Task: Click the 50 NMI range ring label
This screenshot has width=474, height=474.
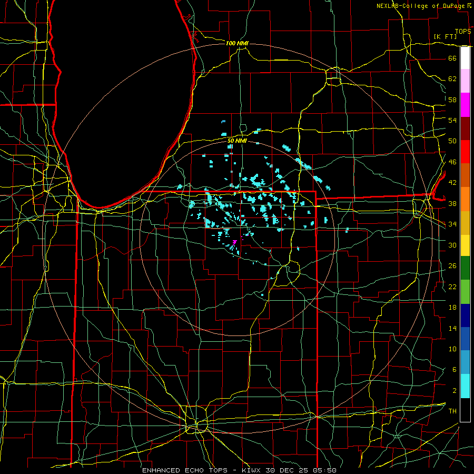Action: click(x=237, y=141)
